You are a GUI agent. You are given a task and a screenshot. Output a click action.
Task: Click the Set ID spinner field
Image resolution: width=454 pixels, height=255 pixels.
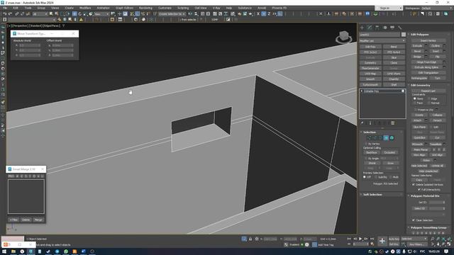(x=436, y=203)
